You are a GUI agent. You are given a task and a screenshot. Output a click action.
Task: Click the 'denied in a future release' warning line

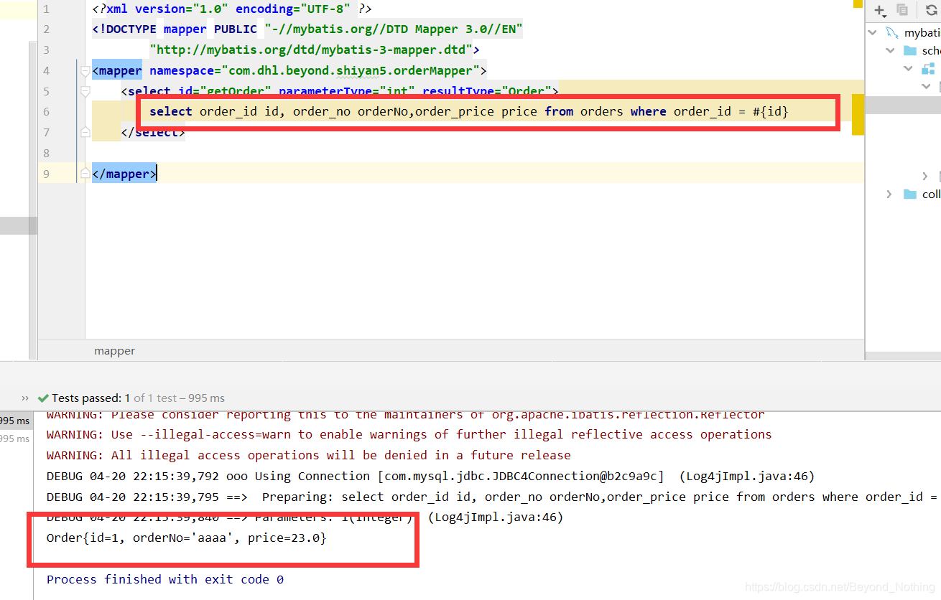pyautogui.click(x=309, y=455)
